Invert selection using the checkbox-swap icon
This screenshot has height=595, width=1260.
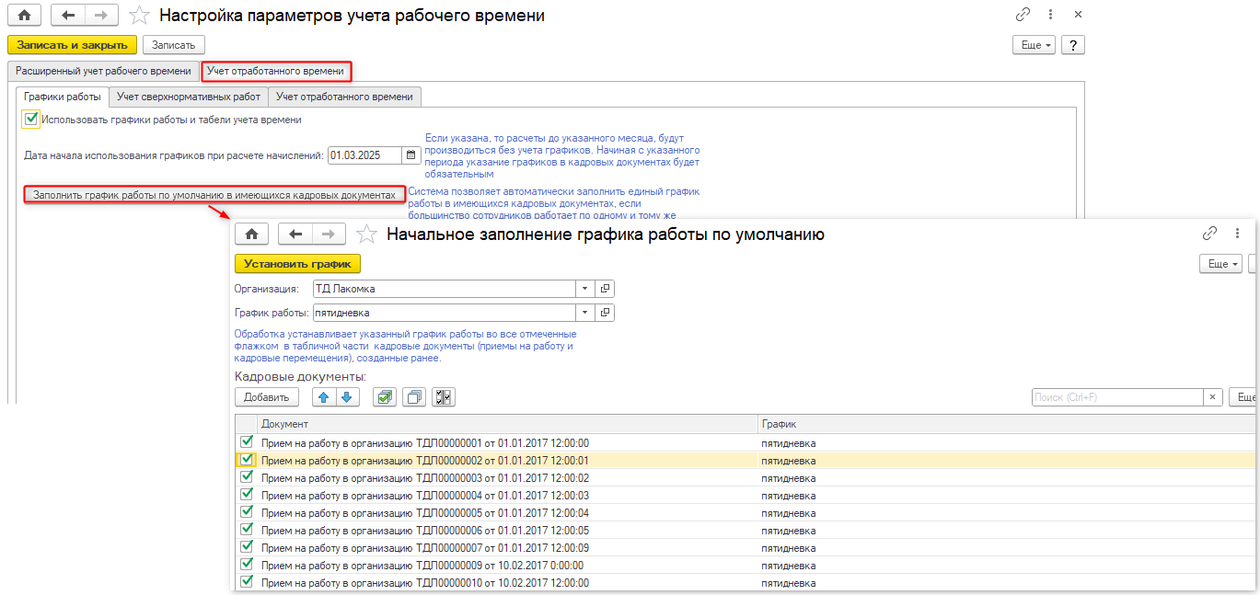point(444,397)
